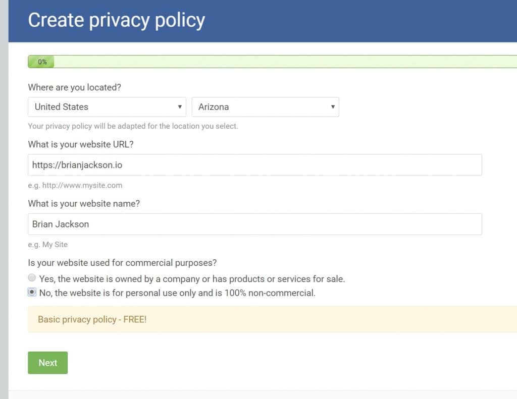The width and height of the screenshot is (517, 399).
Task: Click the 'Where are you located?' label
Action: tap(74, 87)
